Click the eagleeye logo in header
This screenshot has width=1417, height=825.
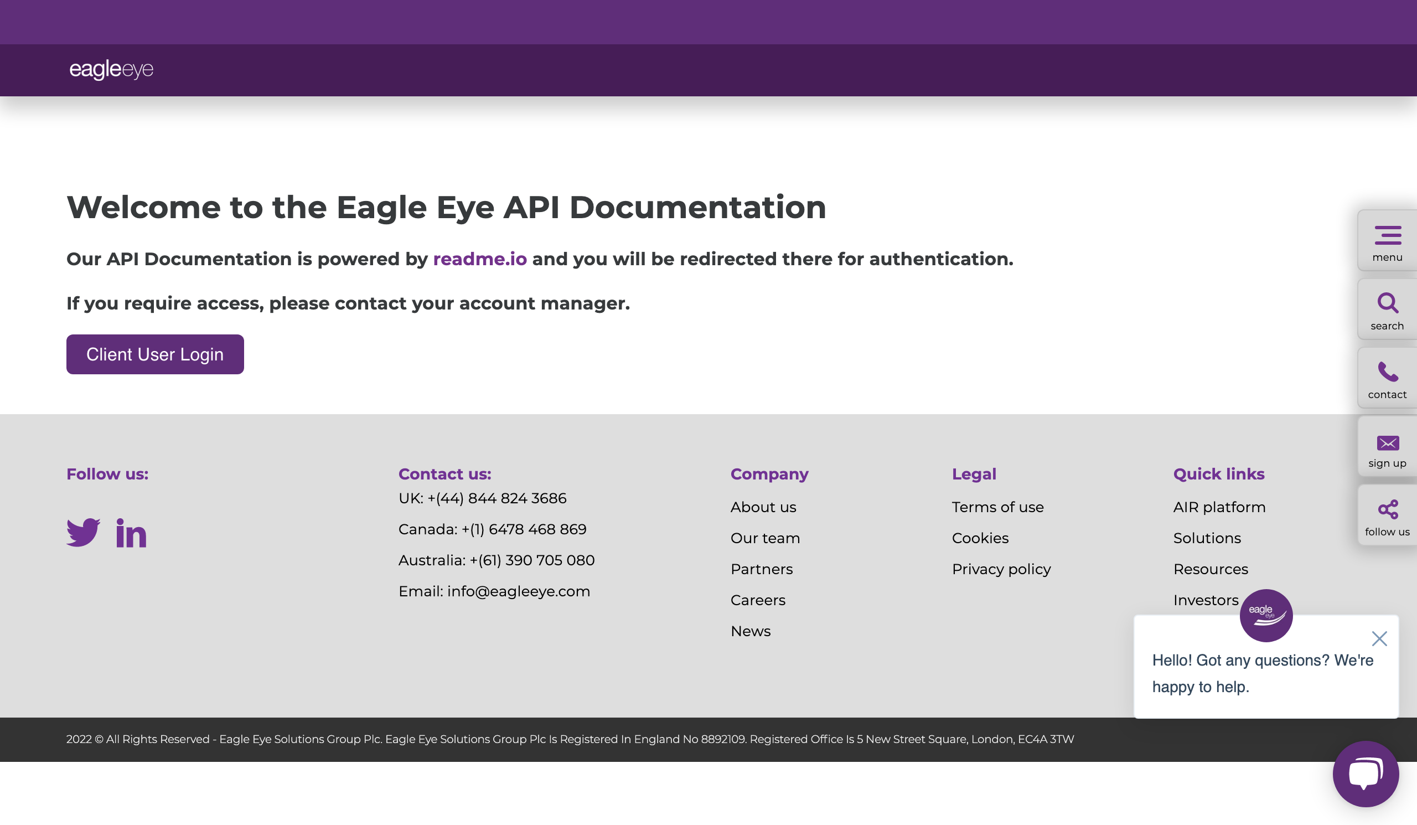(111, 69)
